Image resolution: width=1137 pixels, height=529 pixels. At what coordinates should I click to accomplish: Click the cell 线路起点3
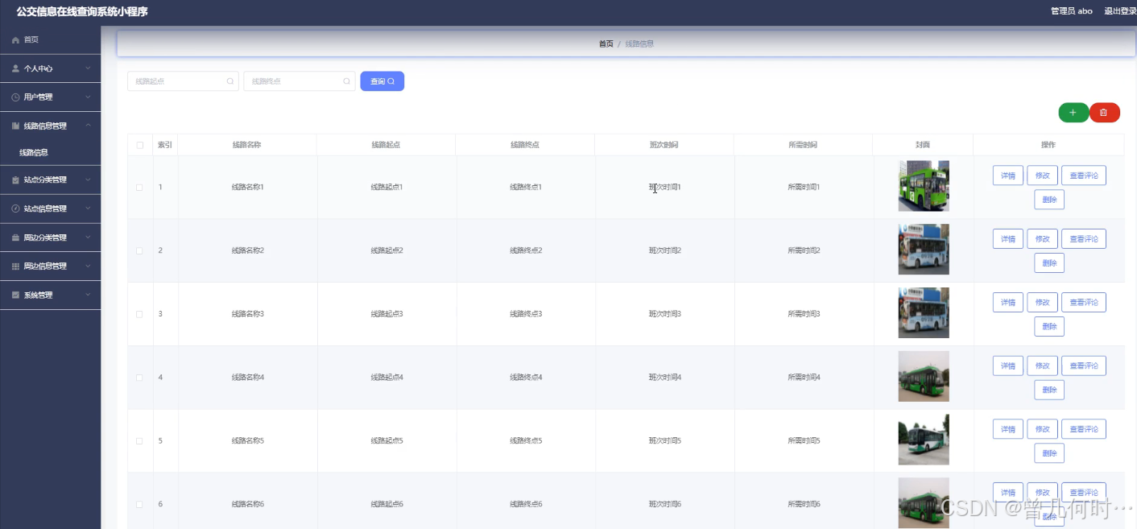pyautogui.click(x=387, y=314)
